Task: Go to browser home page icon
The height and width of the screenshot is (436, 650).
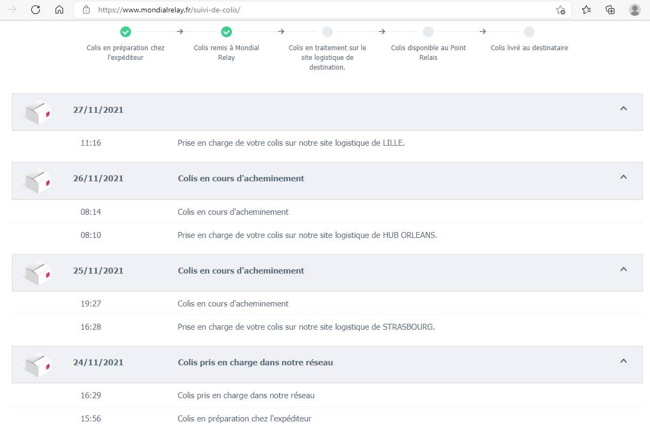Action: pyautogui.click(x=59, y=10)
